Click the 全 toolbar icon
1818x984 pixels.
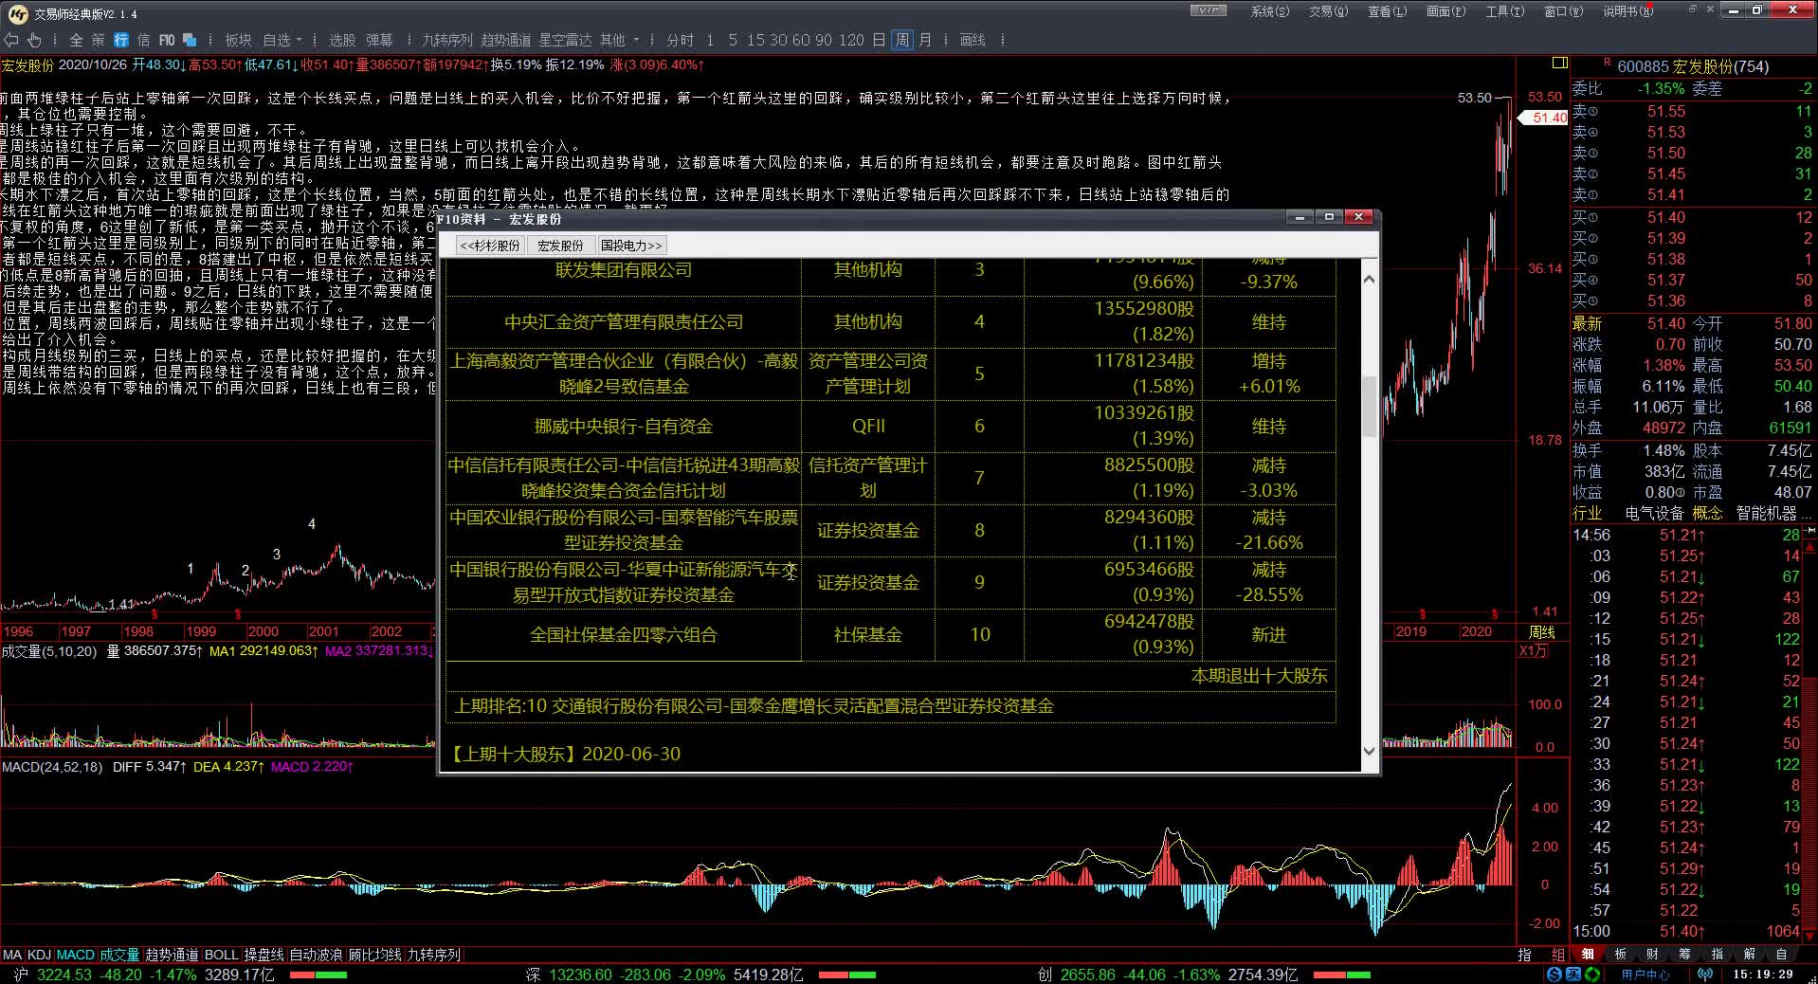point(76,40)
